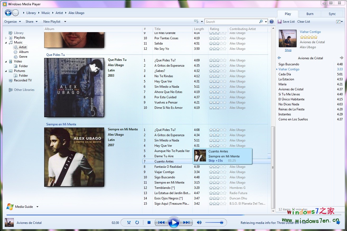Viewport: 347px width, 231px height.
Task: Clear the current playlist with Clear List
Action: [303, 21]
